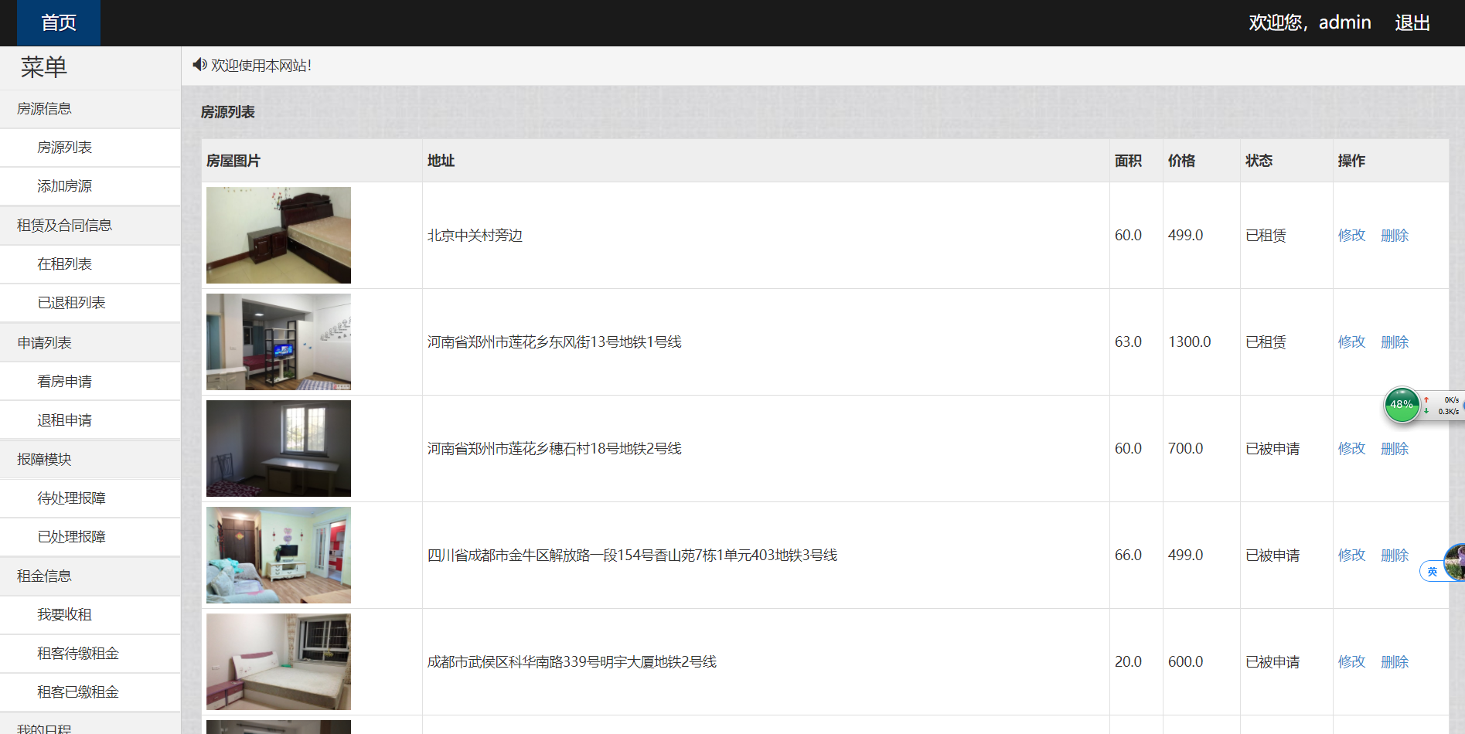Click the area value 20.0
The width and height of the screenshot is (1465, 734).
click(1128, 662)
